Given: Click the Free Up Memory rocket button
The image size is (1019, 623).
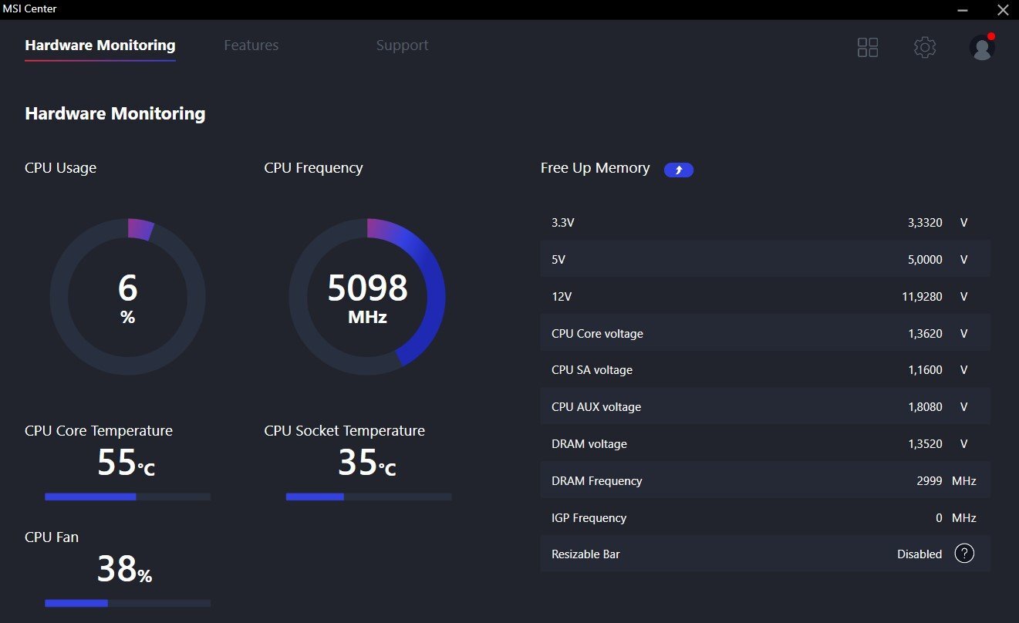Looking at the screenshot, I should click(679, 170).
